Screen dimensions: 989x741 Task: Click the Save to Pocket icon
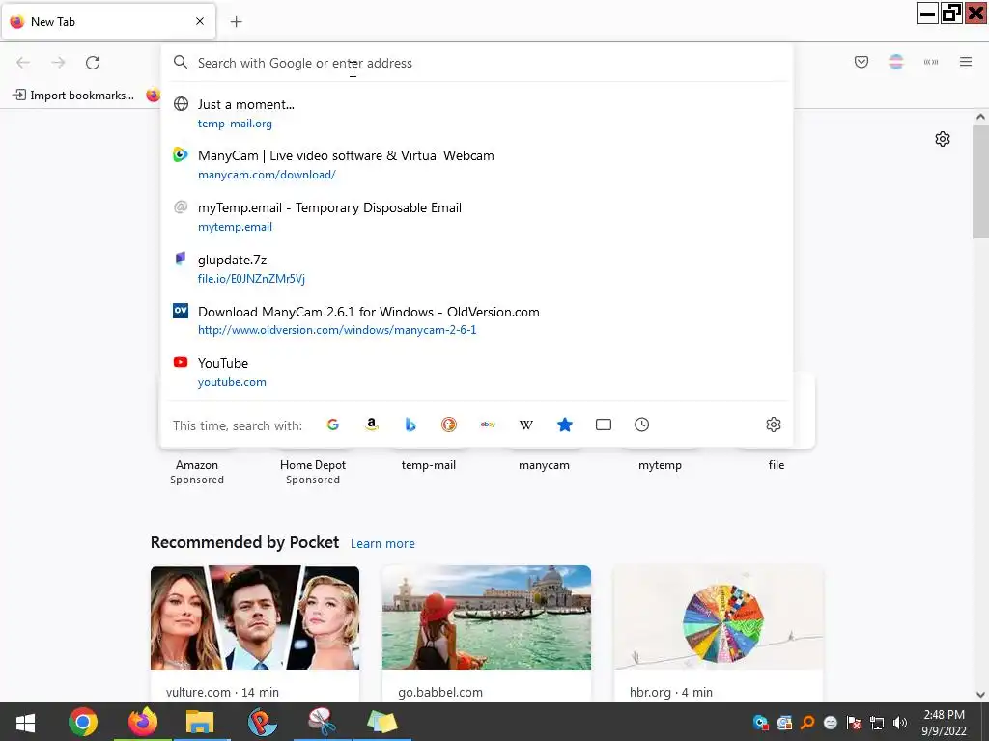tap(861, 62)
